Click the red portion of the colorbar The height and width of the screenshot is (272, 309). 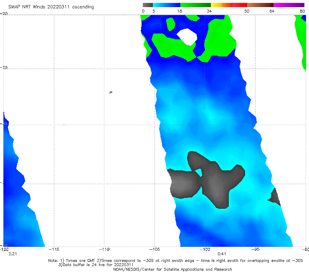[x=240, y=5]
